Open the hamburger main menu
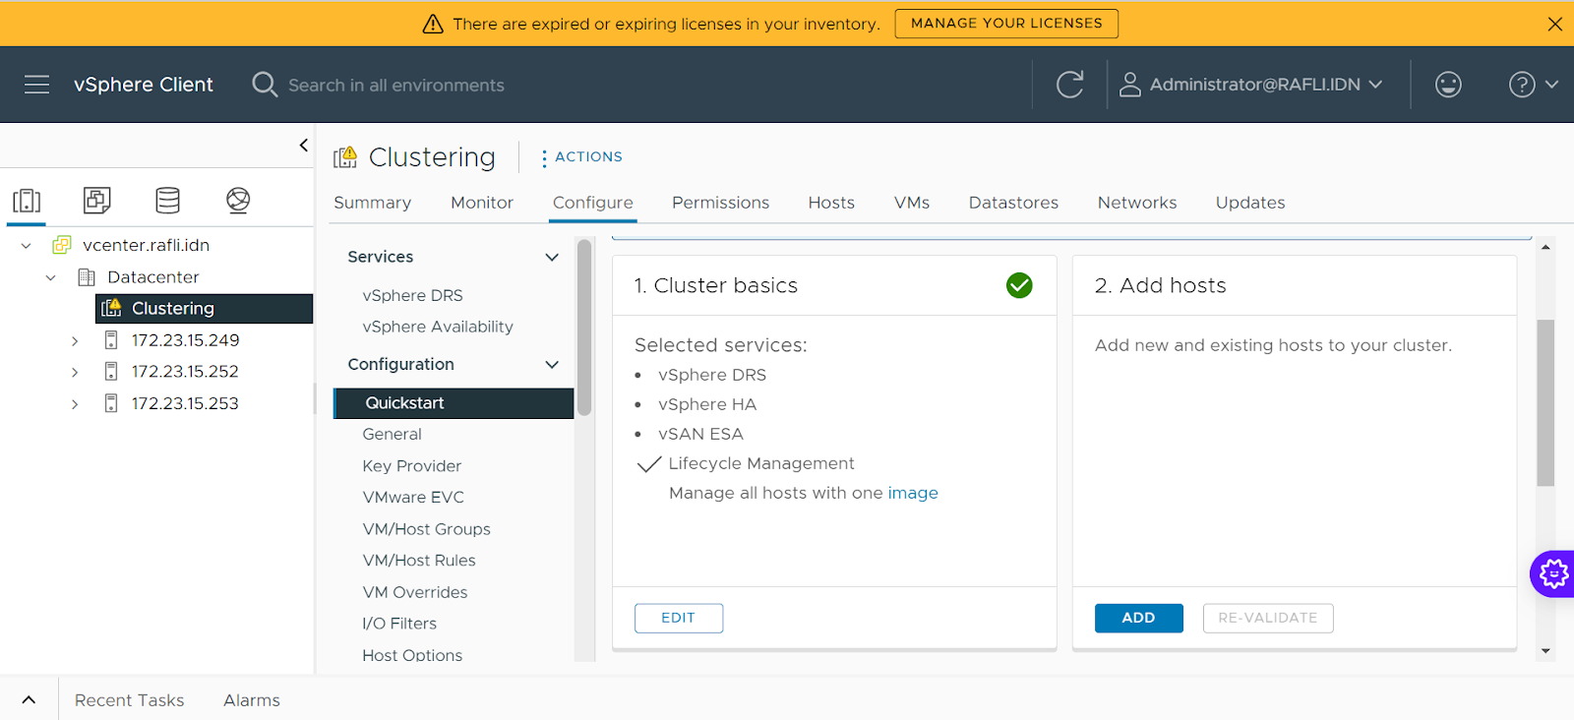Screen dimensions: 1574x720 point(36,85)
